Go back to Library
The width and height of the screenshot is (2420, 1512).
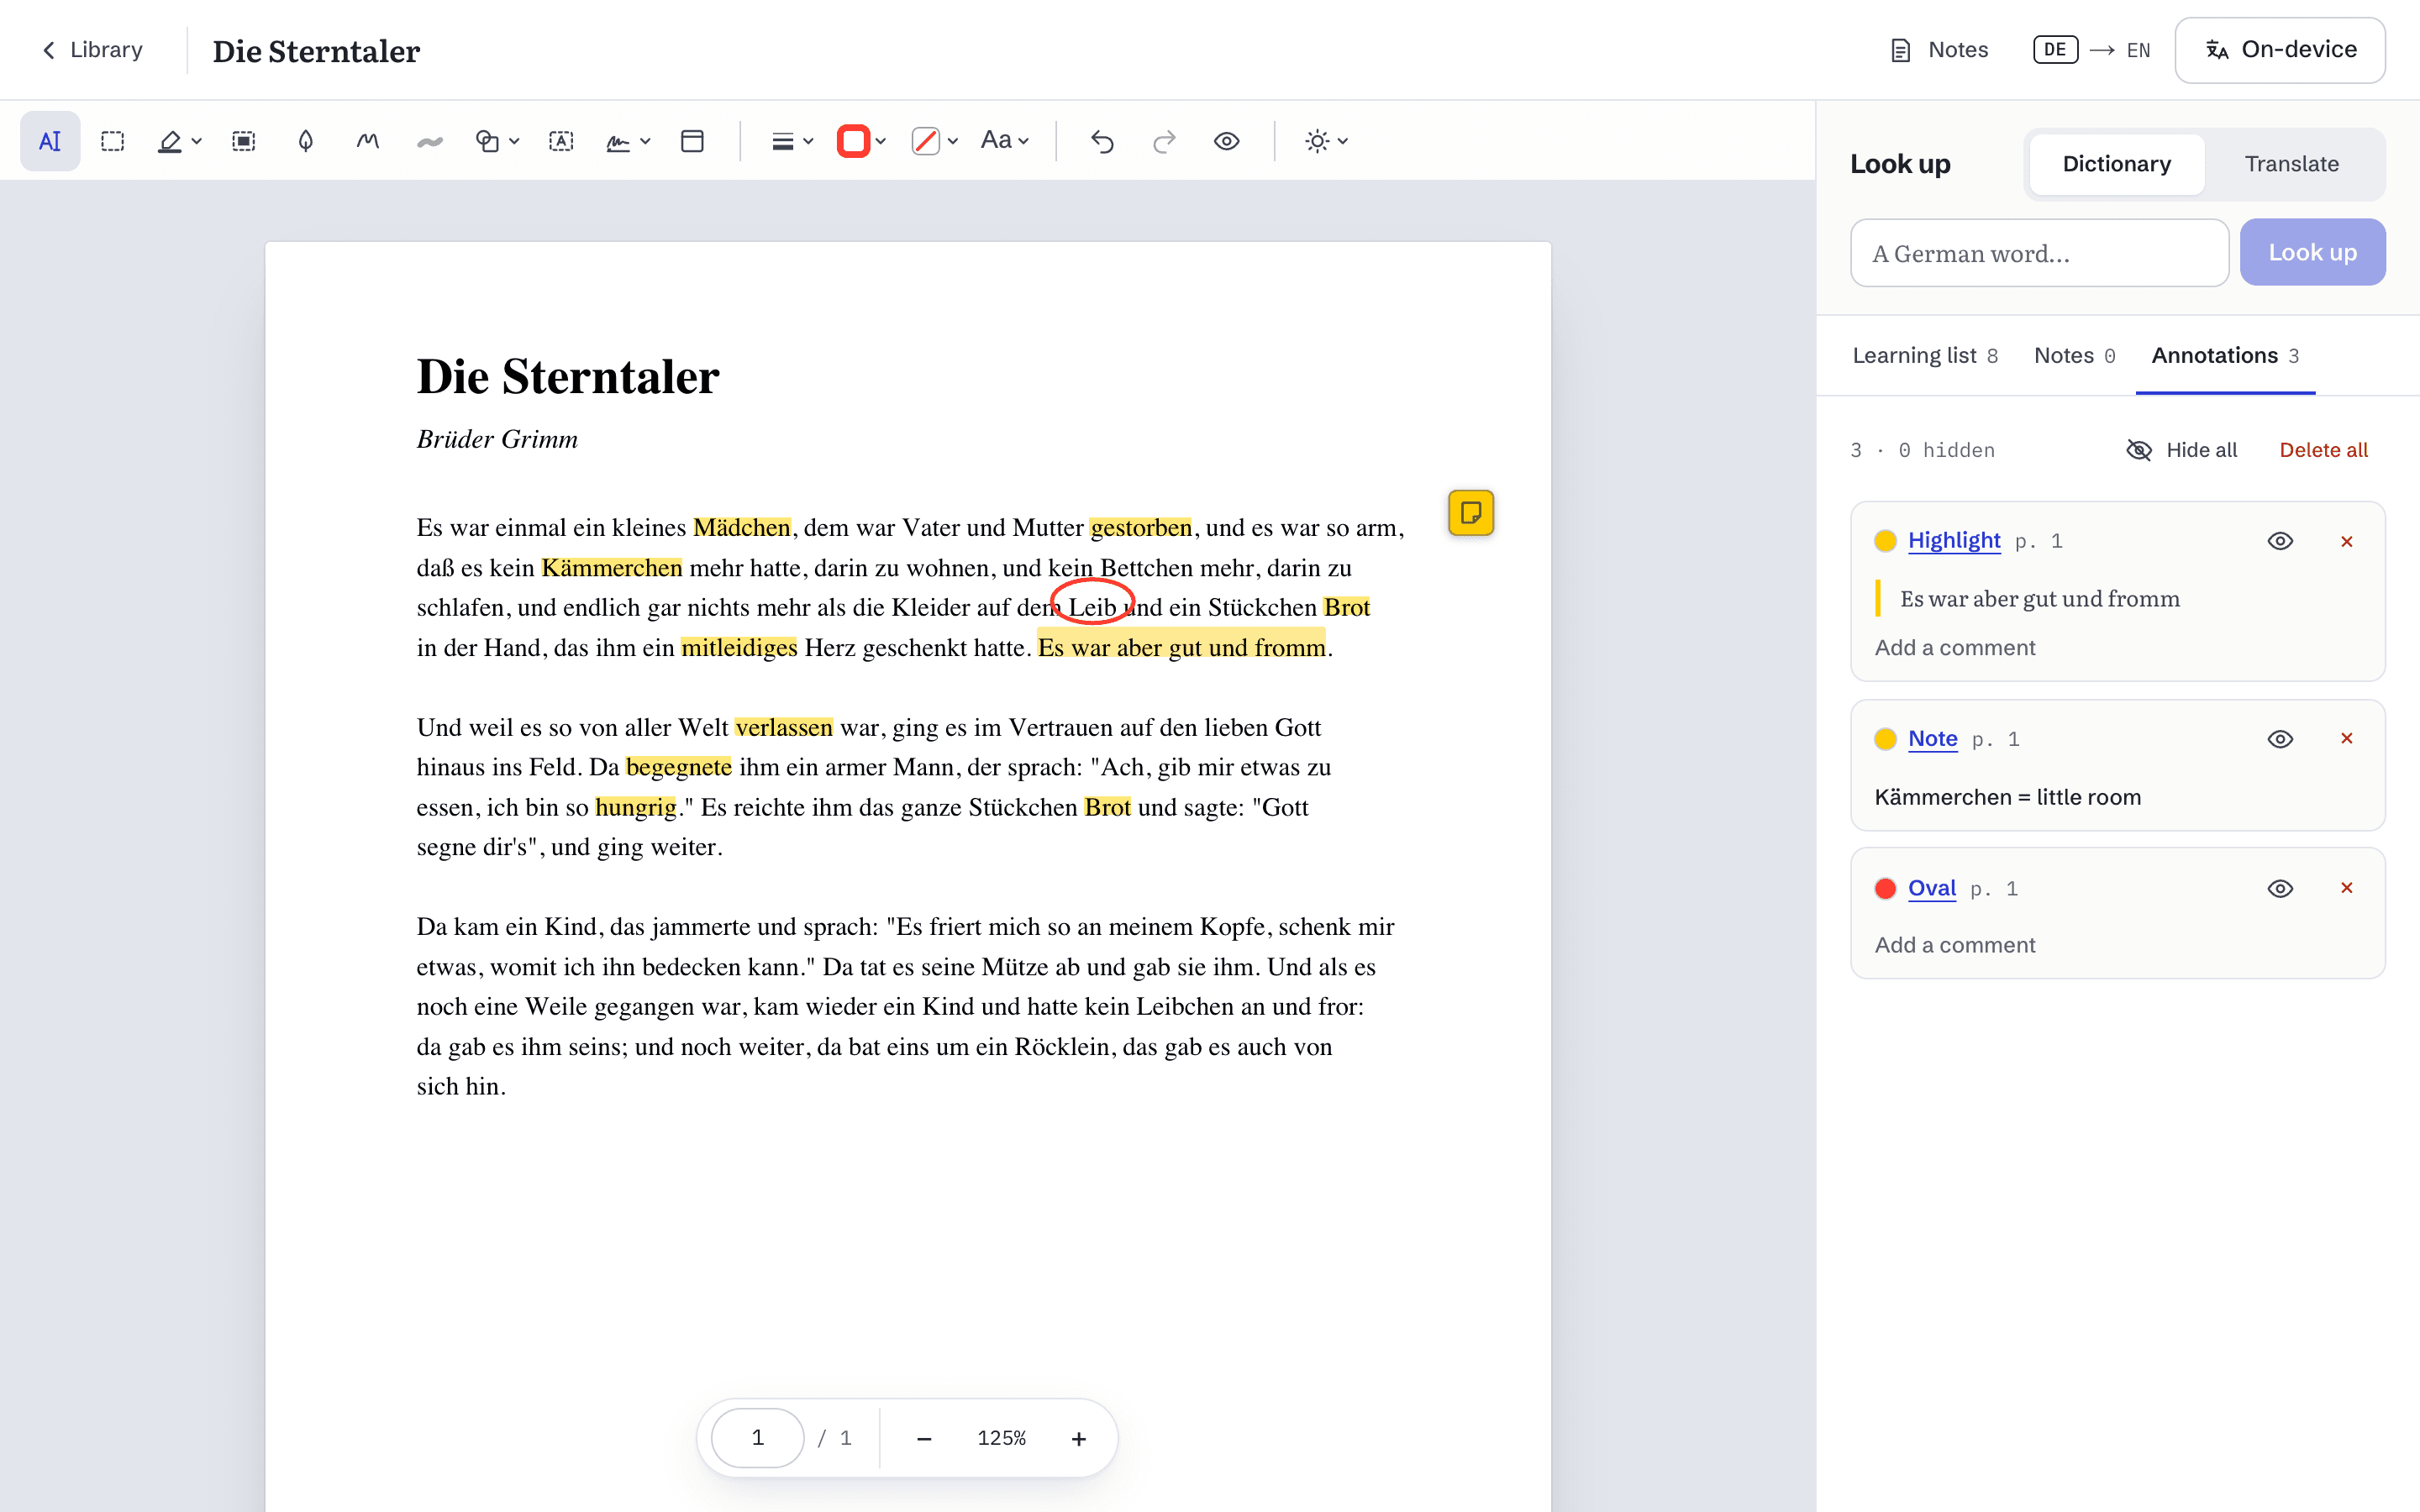91,50
